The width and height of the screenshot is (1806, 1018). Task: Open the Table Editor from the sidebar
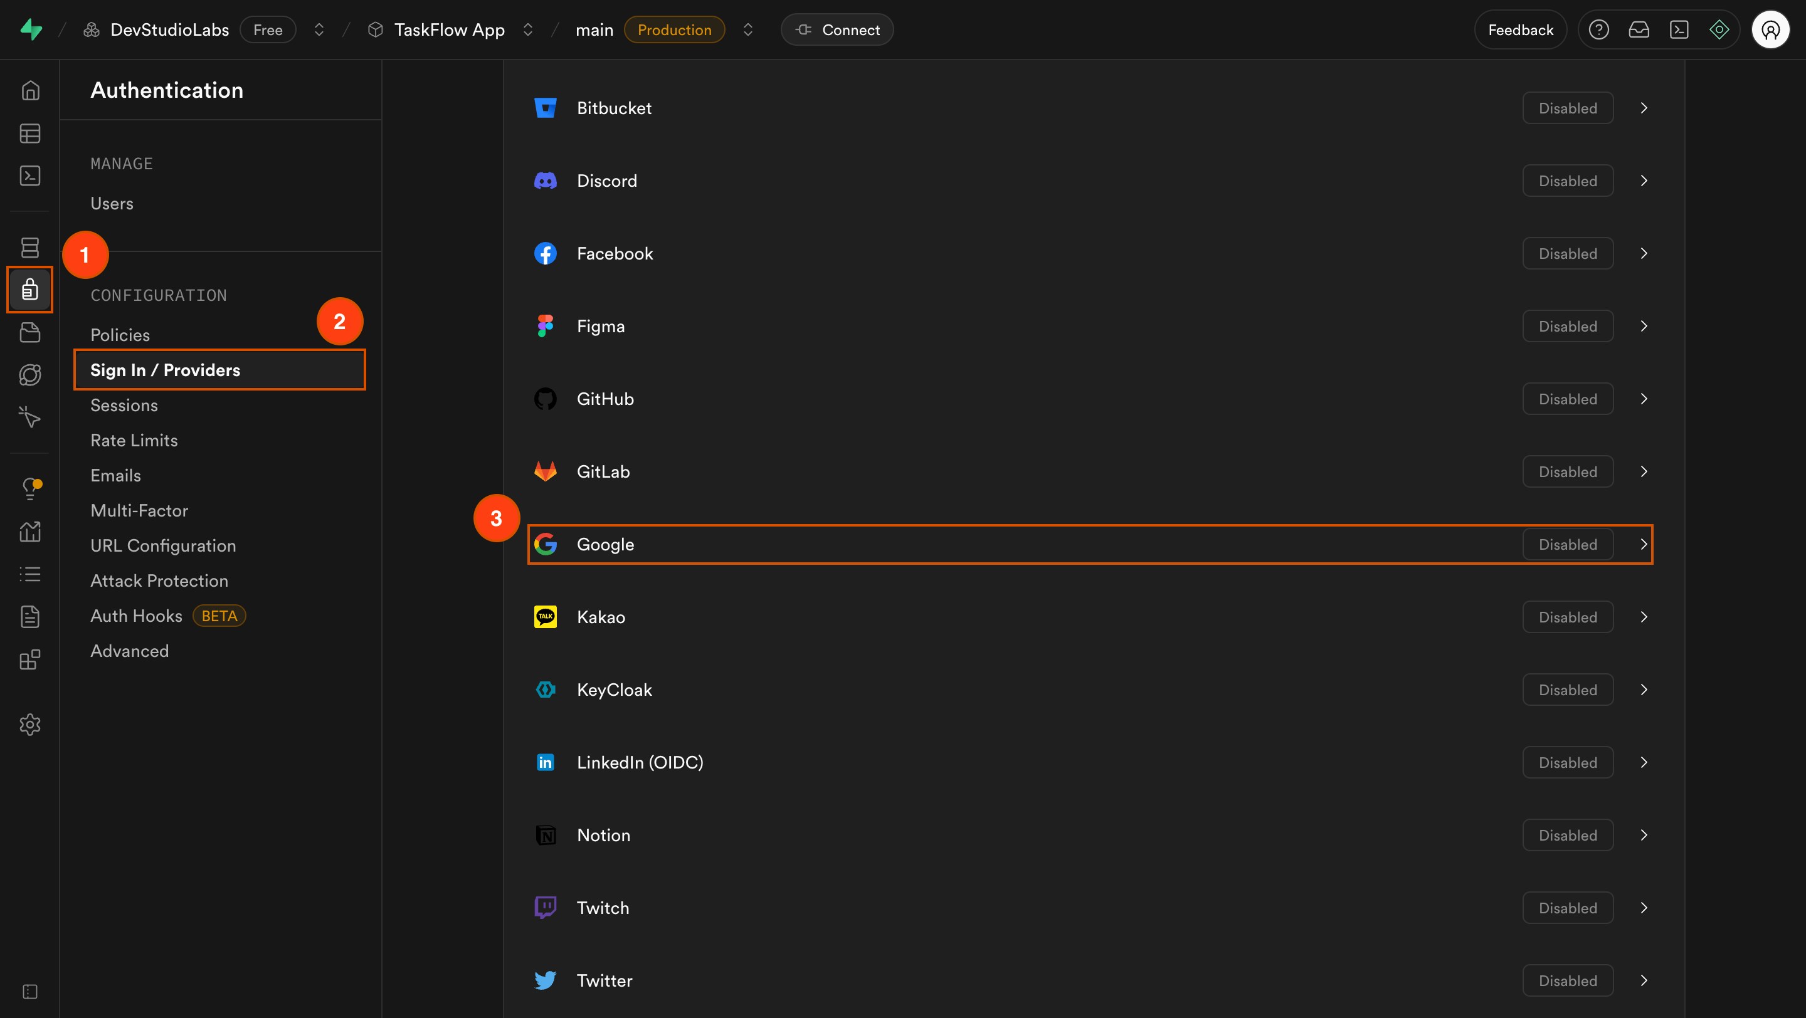coord(30,133)
